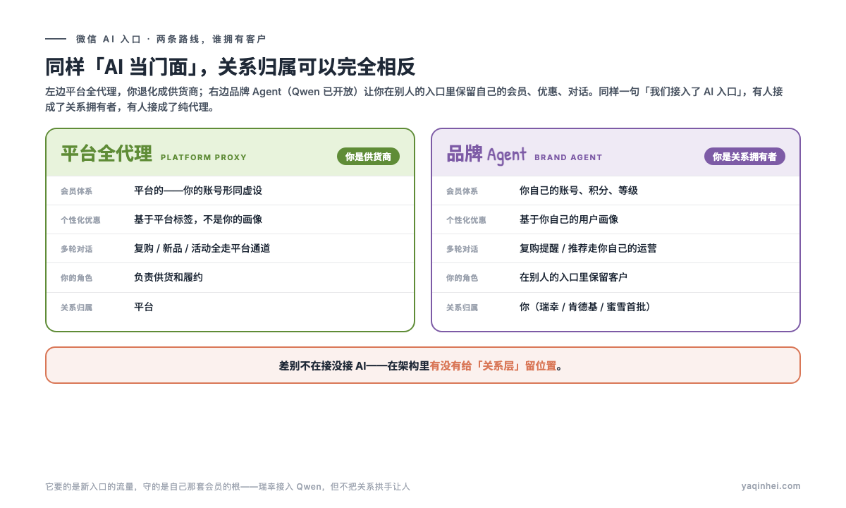
Task: Click the 平台 value in 关系归属 row
Action: coord(144,307)
